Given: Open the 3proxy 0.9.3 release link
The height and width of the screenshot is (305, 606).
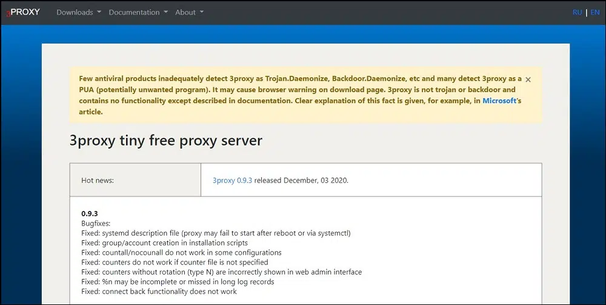Looking at the screenshot, I should [232, 180].
